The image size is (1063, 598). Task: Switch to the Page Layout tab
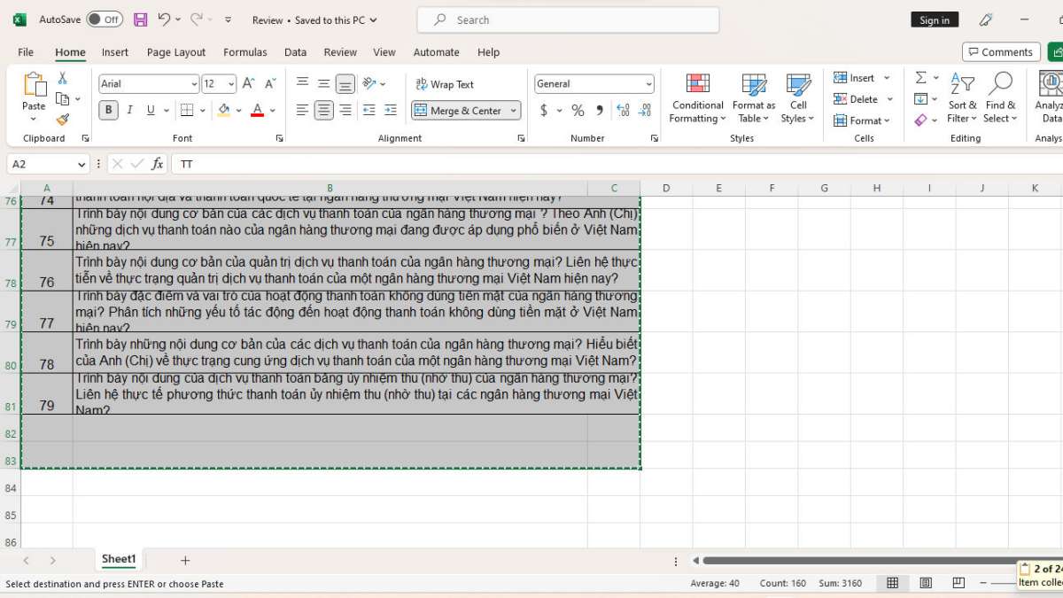(176, 52)
